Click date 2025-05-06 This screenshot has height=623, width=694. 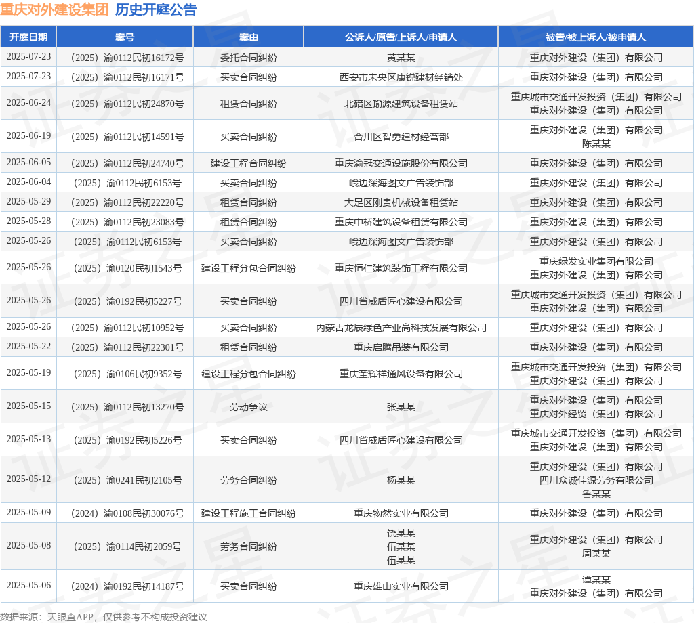click(x=28, y=585)
